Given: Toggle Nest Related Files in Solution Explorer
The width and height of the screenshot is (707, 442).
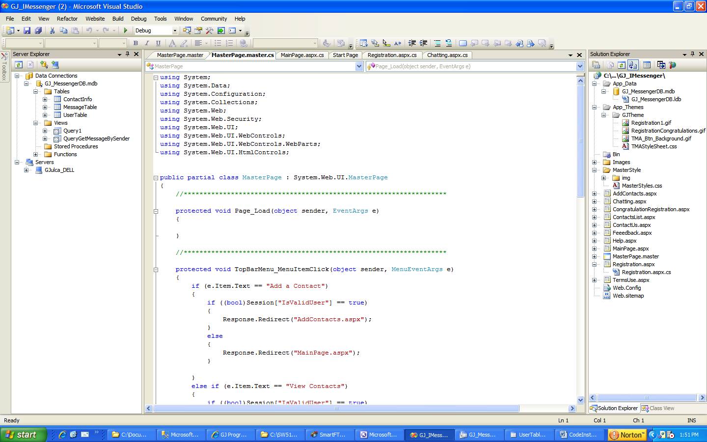Looking at the screenshot, I should point(633,65).
